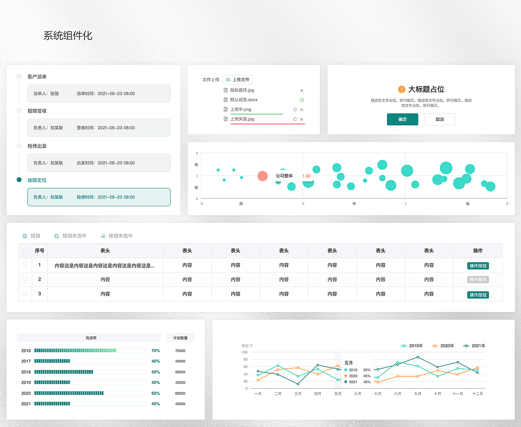Select the 客户派单 detail card with 派单人：张强
Image resolution: width=521 pixels, height=427 pixels.
tap(99, 94)
